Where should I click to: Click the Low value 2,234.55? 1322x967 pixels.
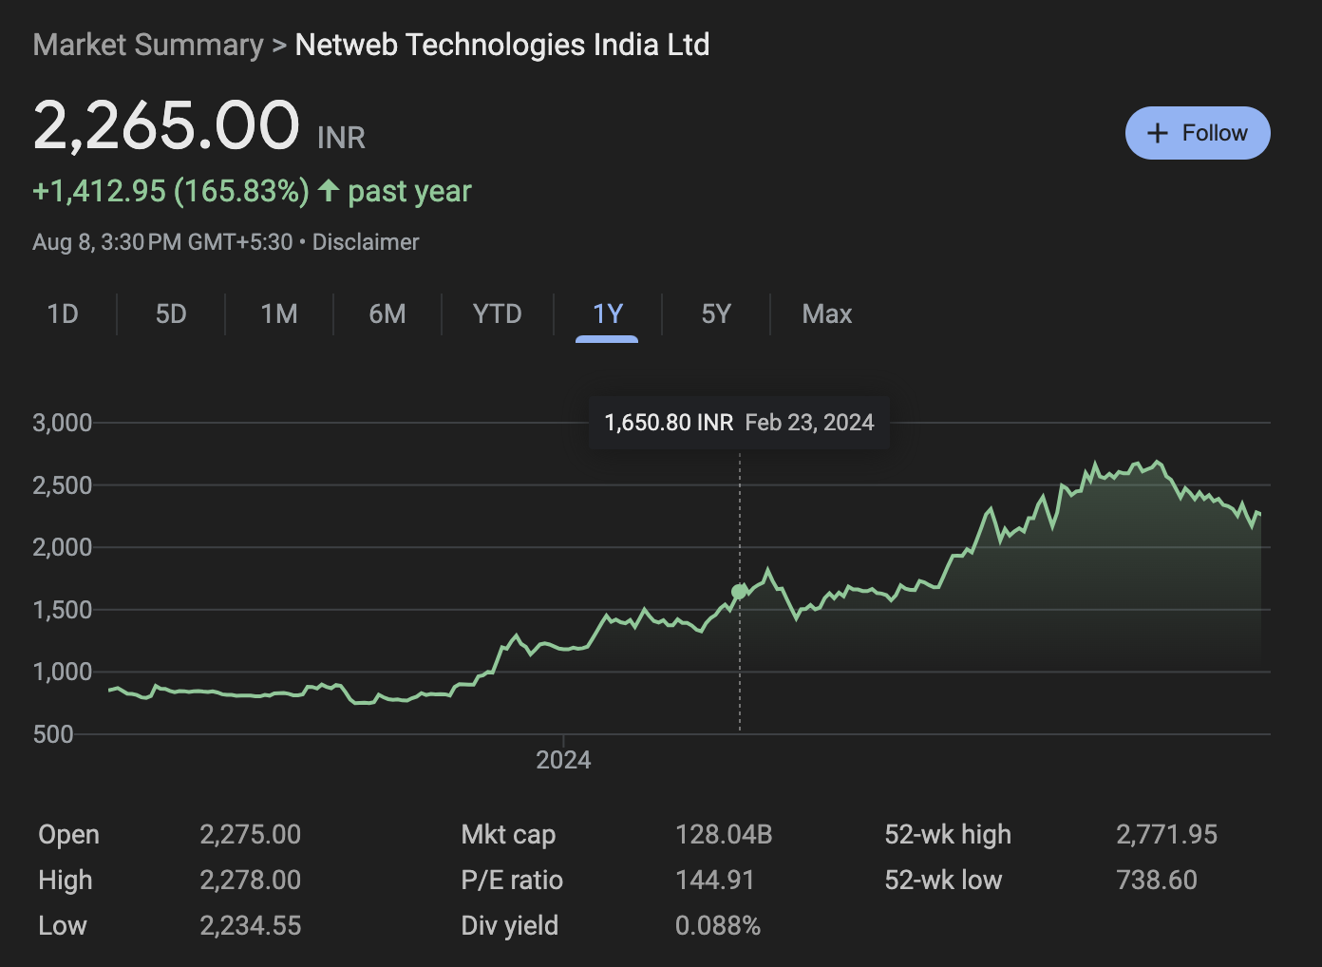[251, 925]
